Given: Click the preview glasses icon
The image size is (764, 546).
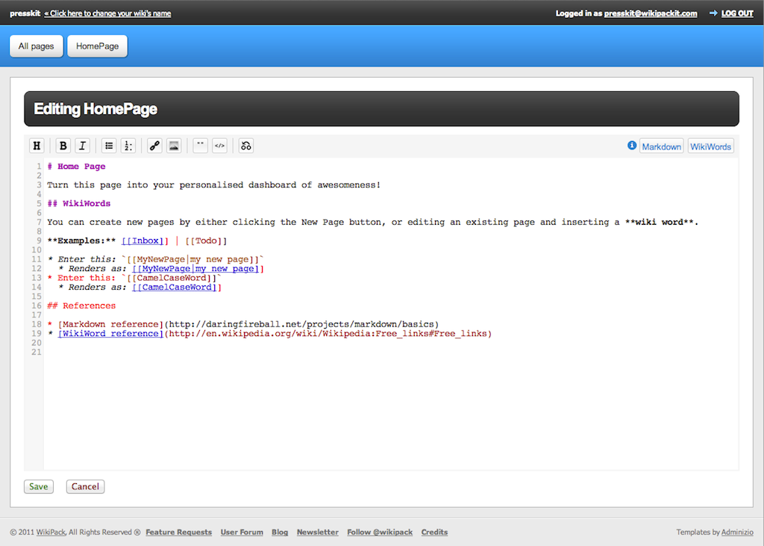Looking at the screenshot, I should tap(246, 146).
